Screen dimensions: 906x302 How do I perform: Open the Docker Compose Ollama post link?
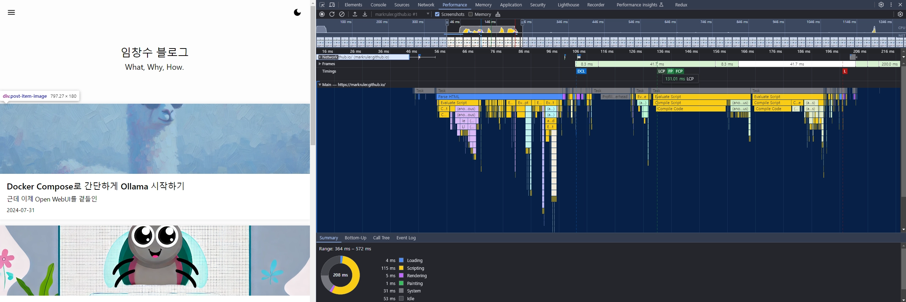click(x=96, y=186)
